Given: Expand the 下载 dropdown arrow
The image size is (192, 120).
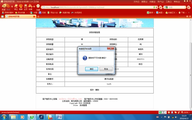Looking at the screenshot, I should pyautogui.click(x=186, y=13).
